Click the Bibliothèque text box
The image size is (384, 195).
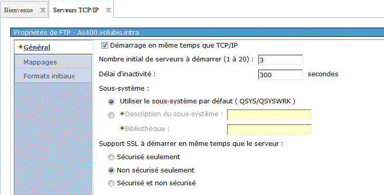269,129
